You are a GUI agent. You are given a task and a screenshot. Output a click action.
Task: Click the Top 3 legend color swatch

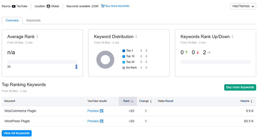124,51
